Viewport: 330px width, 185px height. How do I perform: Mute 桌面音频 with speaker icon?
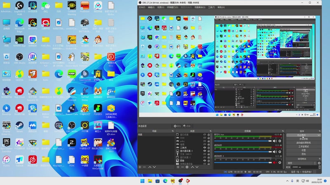click(275, 152)
